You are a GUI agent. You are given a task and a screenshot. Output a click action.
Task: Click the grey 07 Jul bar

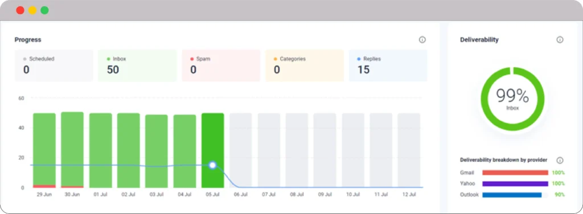(269, 150)
